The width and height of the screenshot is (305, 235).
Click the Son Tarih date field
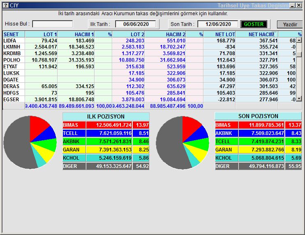tap(217, 24)
